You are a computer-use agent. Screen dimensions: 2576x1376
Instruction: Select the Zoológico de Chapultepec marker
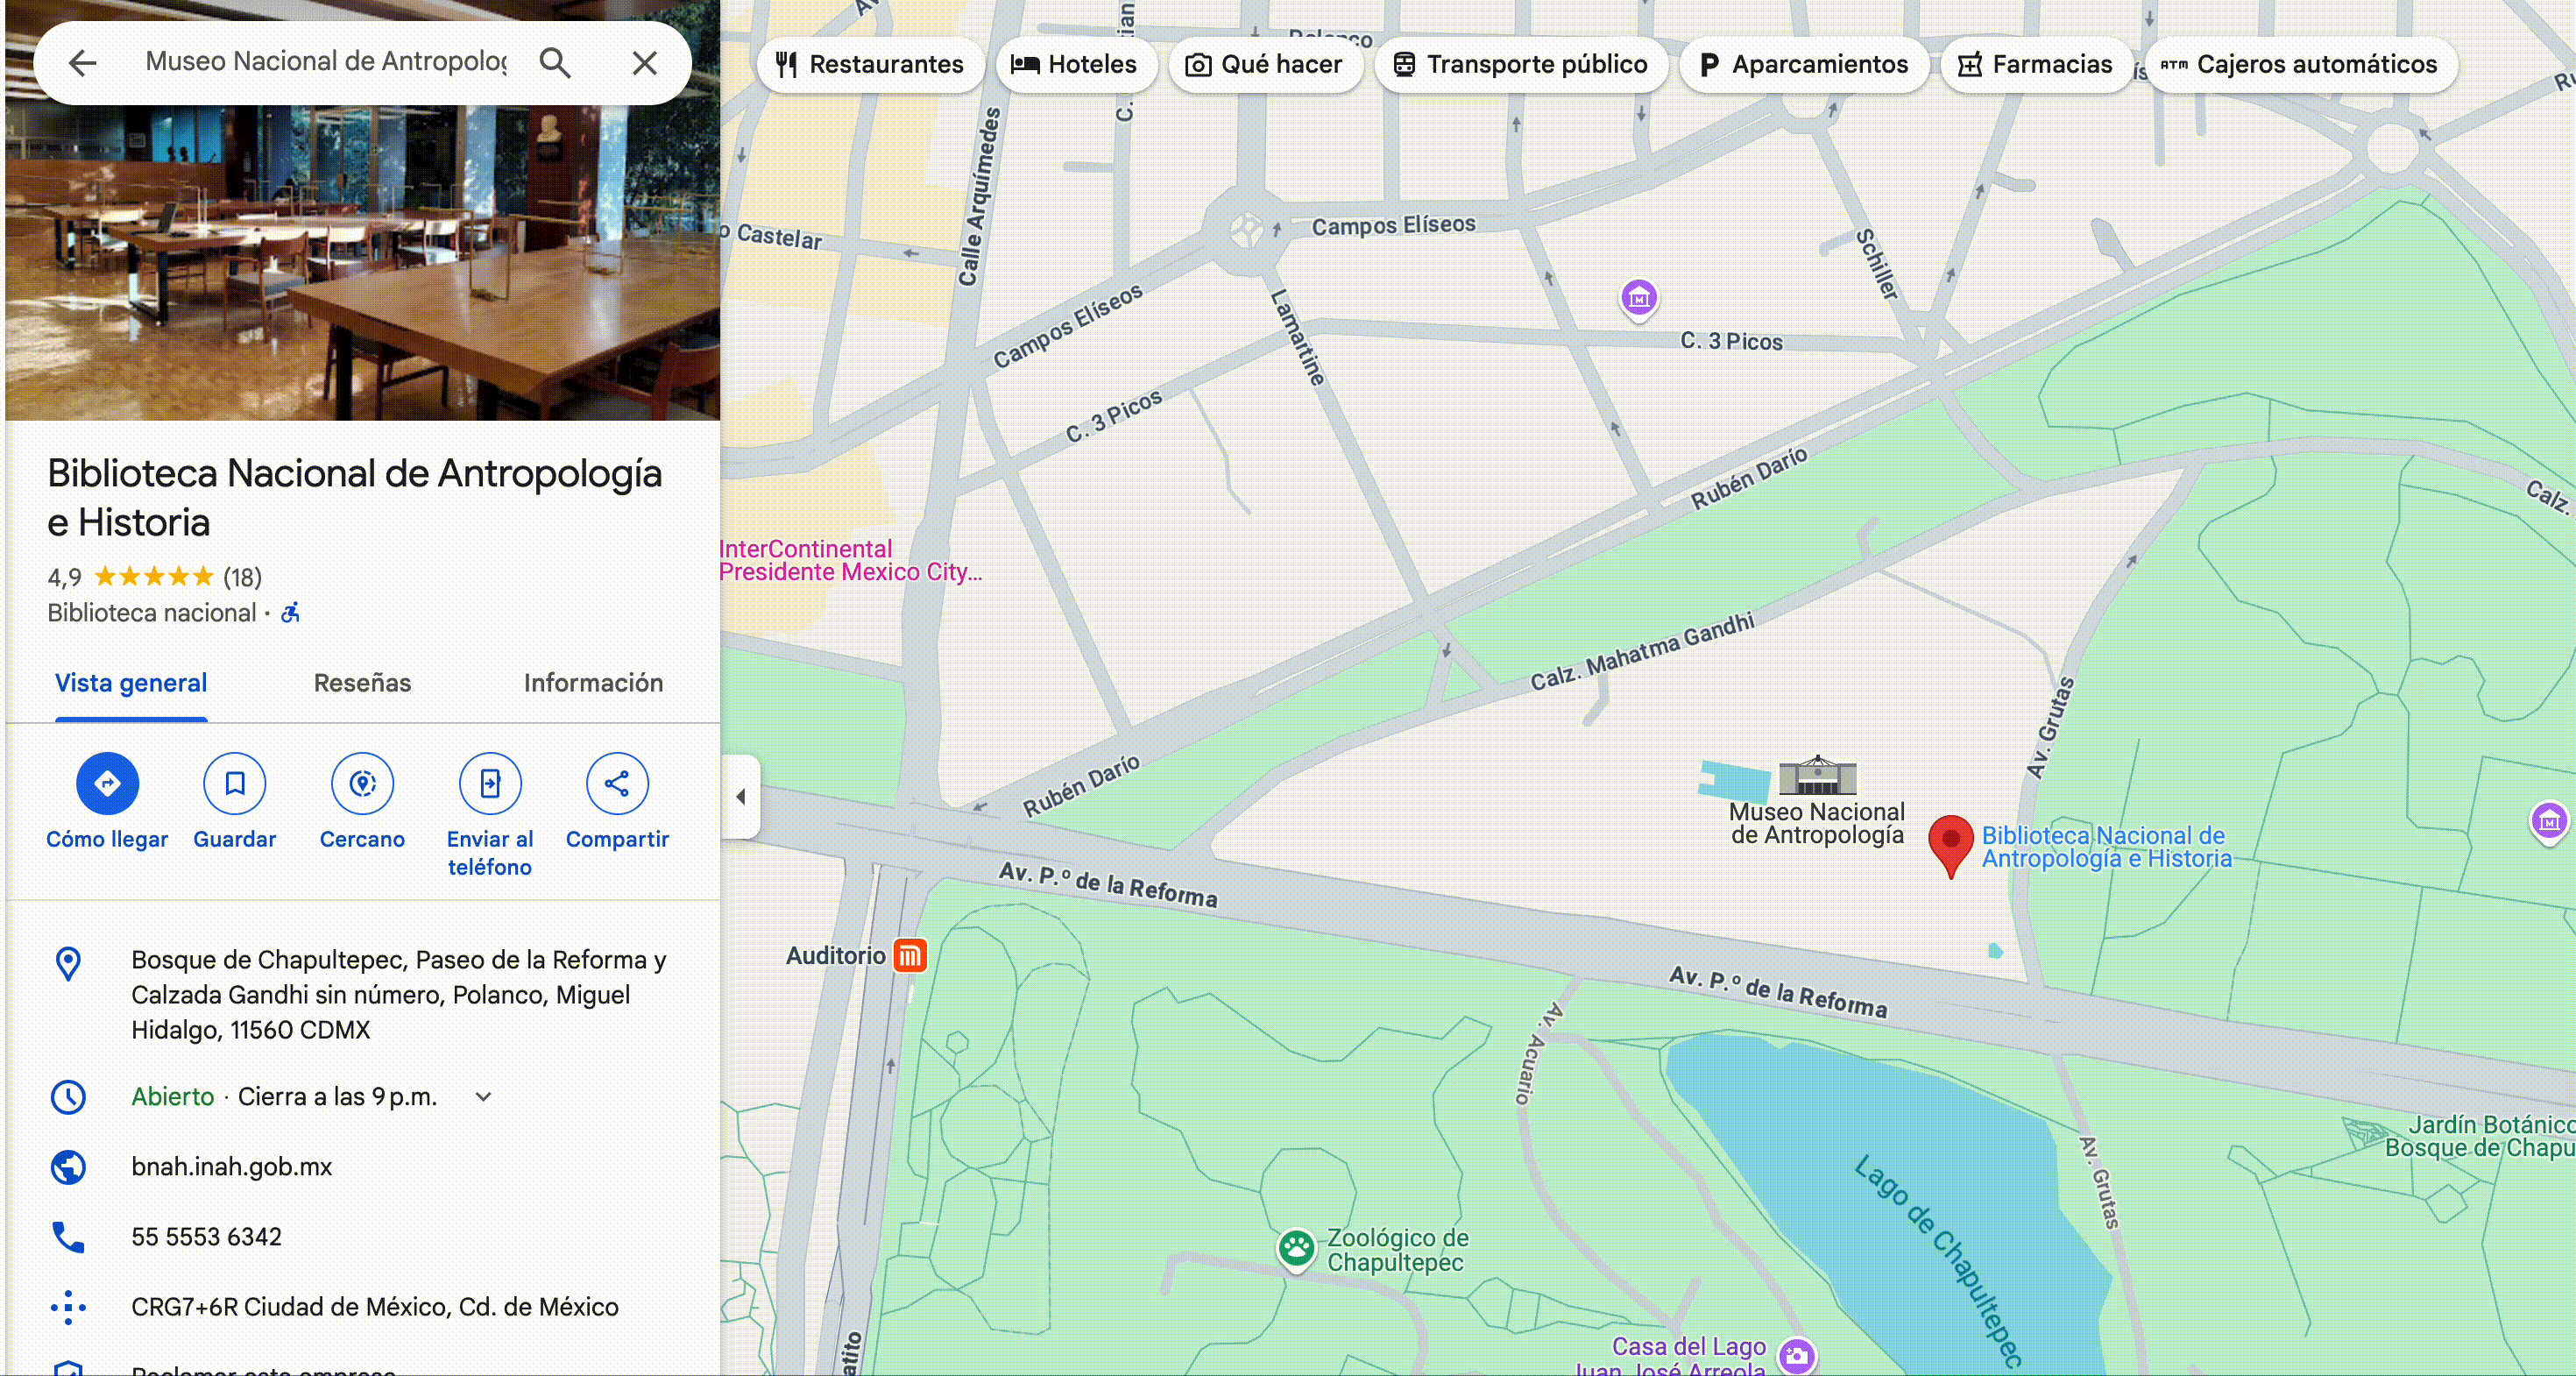pyautogui.click(x=1296, y=1248)
